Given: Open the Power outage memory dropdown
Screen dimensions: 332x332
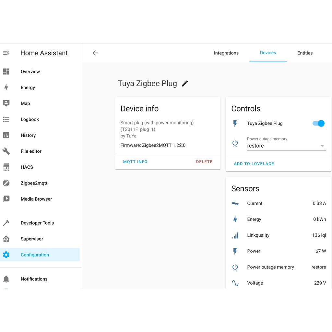Looking at the screenshot, I should pos(286,146).
